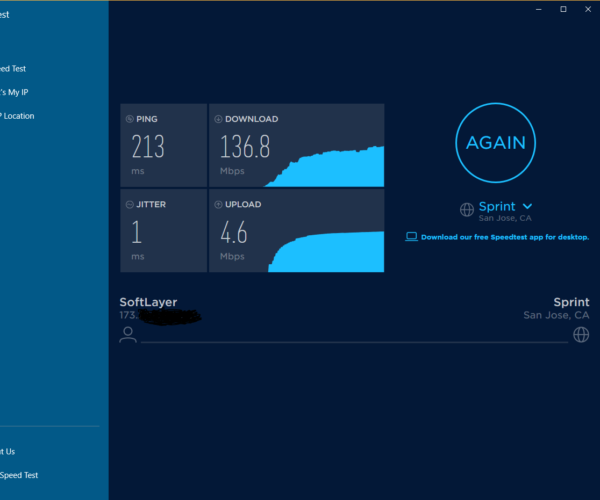This screenshot has width=600, height=500.
Task: Expand the Sprint server selection dropdown
Action: [x=527, y=206]
